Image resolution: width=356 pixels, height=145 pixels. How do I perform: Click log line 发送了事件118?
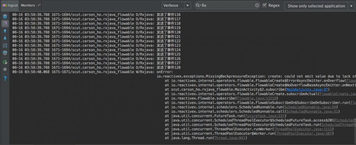click(x=96, y=23)
